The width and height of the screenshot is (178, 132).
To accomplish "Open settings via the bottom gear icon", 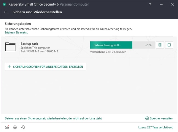I will coord(15,127).
